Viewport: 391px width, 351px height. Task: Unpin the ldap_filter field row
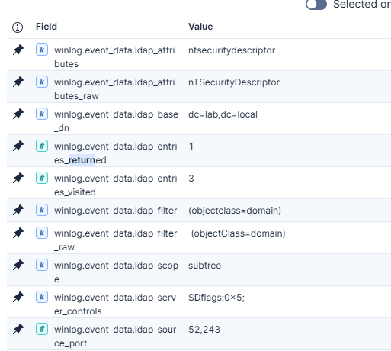pos(18,210)
